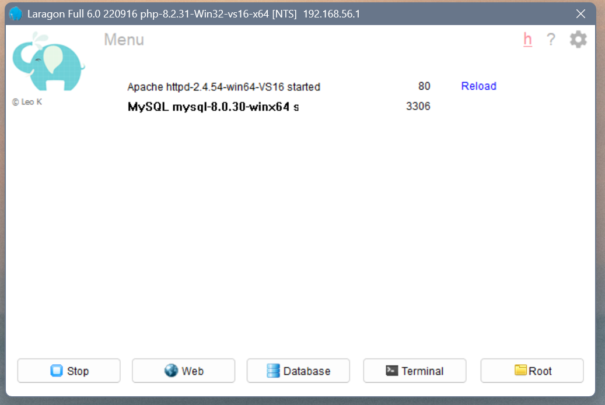Image resolution: width=605 pixels, height=405 pixels.
Task: Click MySQL port 3306
Action: [x=418, y=106]
